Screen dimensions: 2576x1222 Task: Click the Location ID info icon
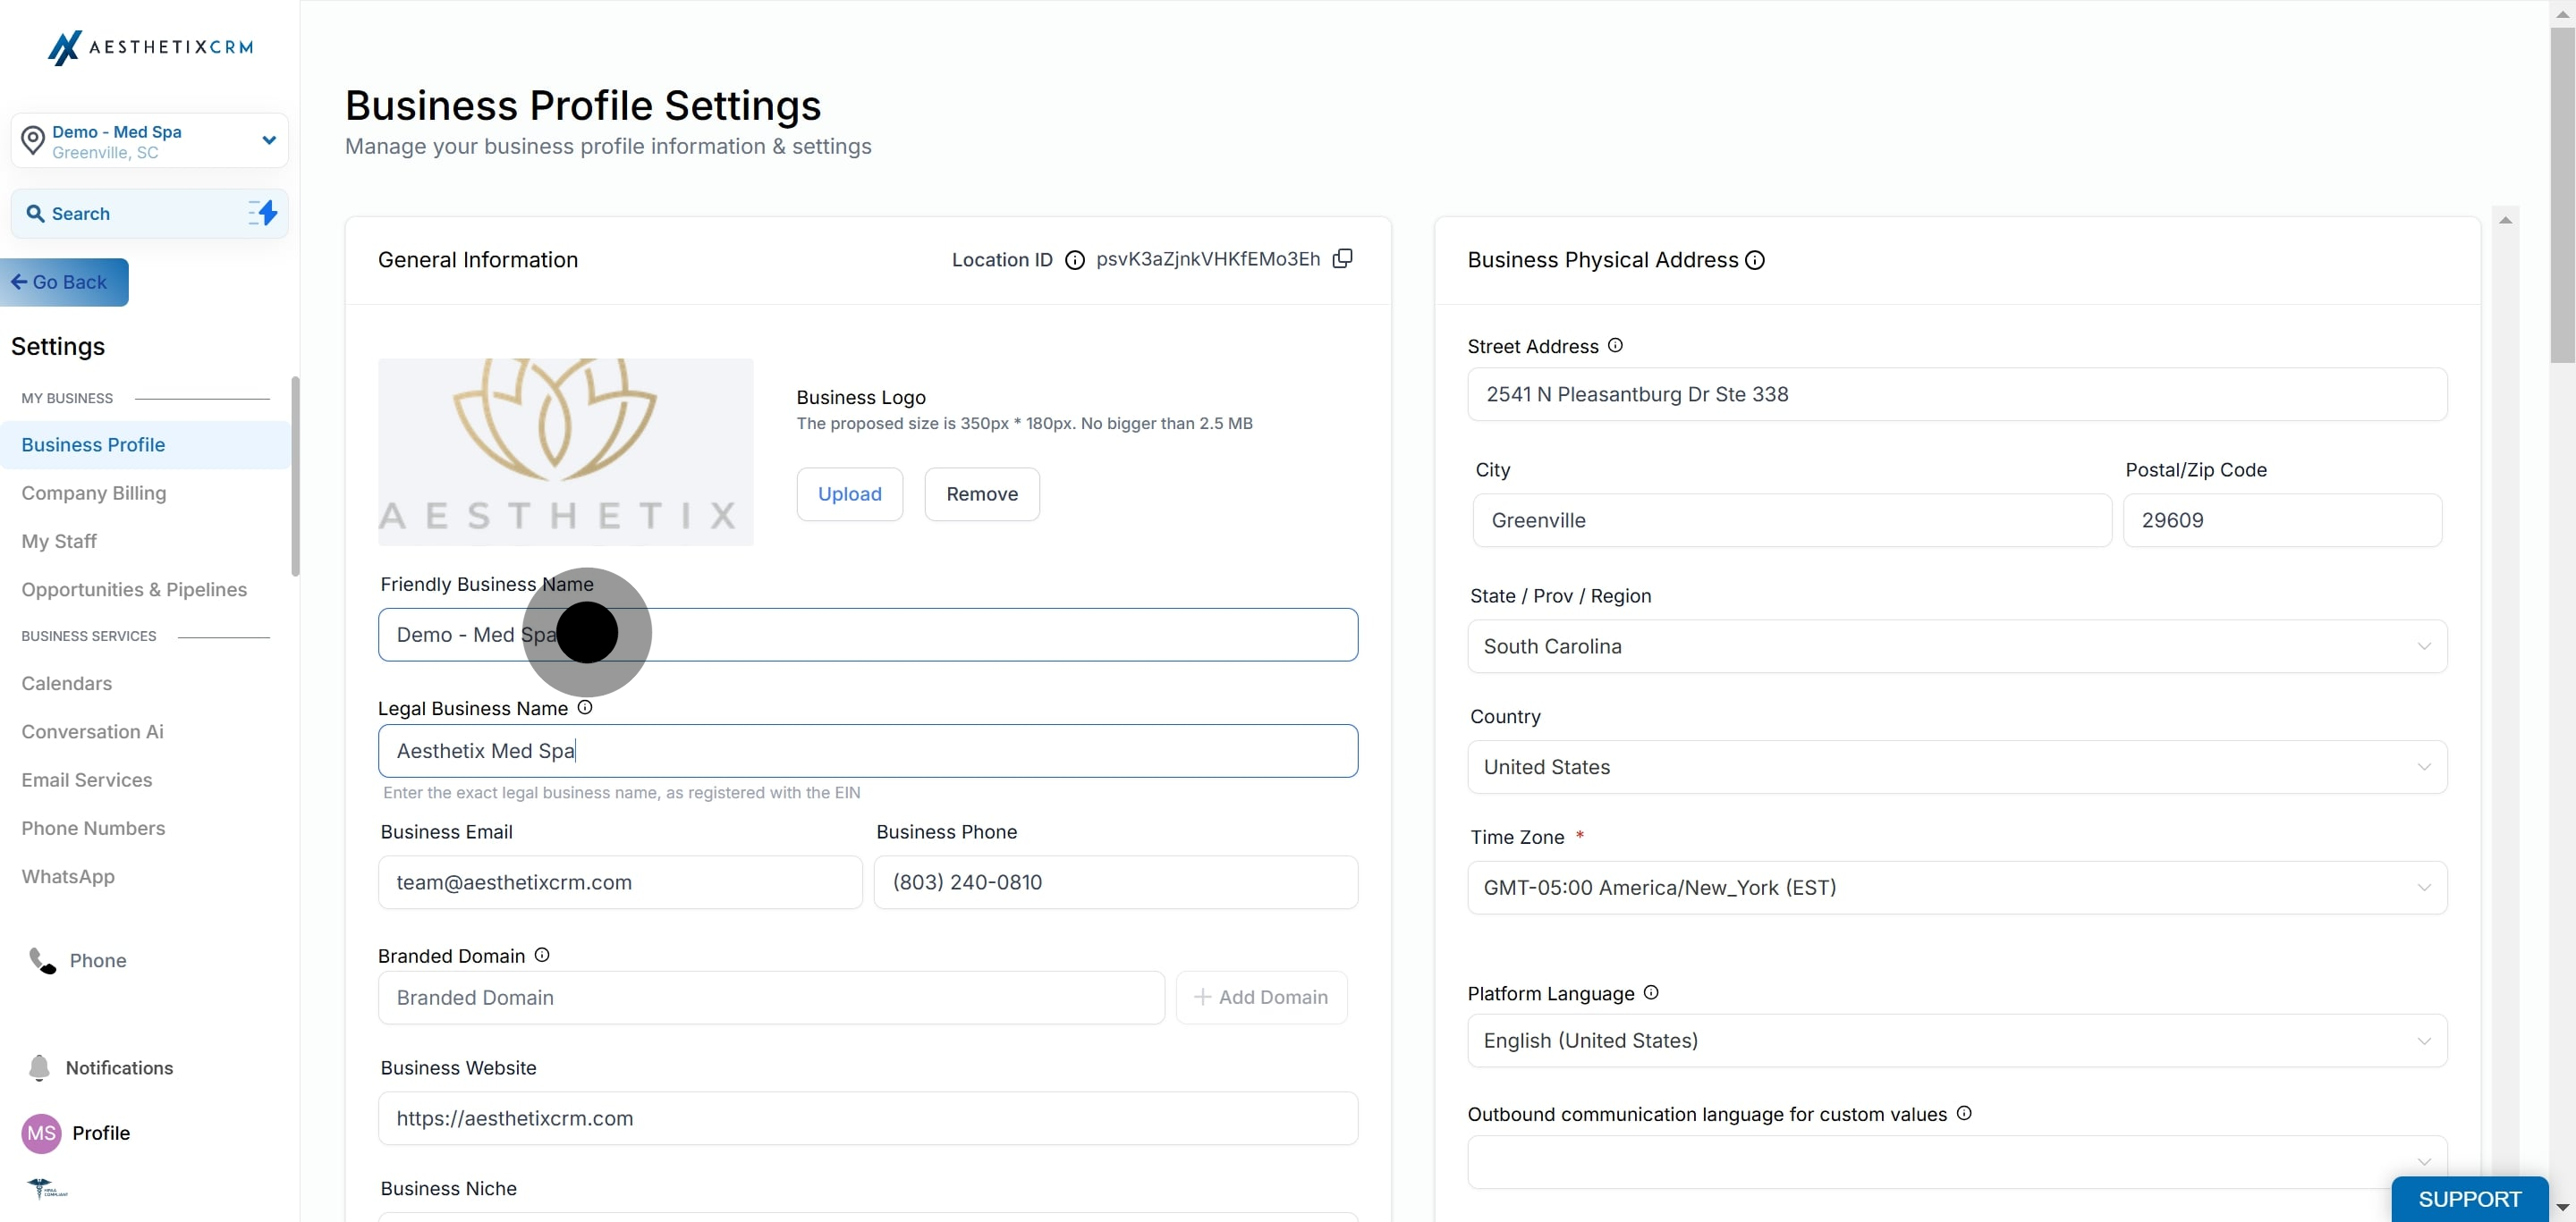(x=1074, y=261)
